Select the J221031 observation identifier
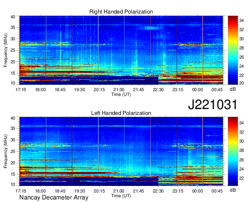The image size is (248, 202). click(213, 105)
